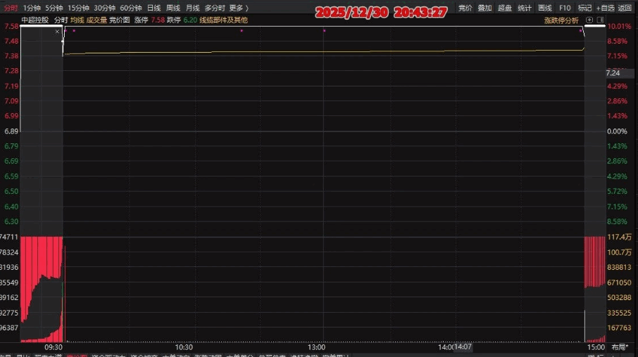Click the 14:07 cursor time label
The image size is (638, 357).
click(463, 347)
